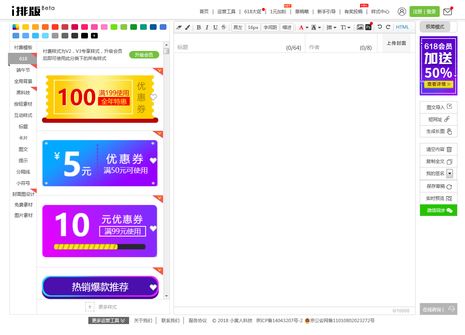The height and width of the screenshot is (335, 465).
Task: Open the user account icon
Action: click(402, 12)
